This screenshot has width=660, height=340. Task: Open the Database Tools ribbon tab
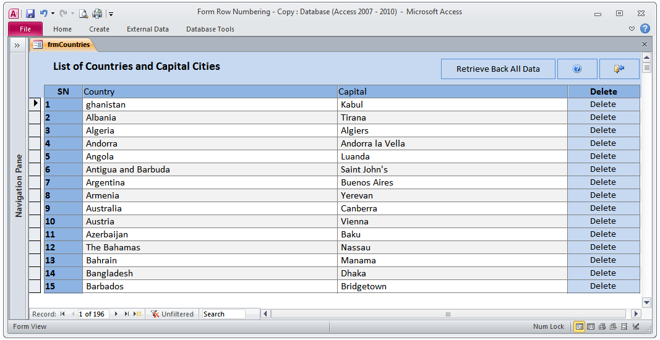point(210,29)
